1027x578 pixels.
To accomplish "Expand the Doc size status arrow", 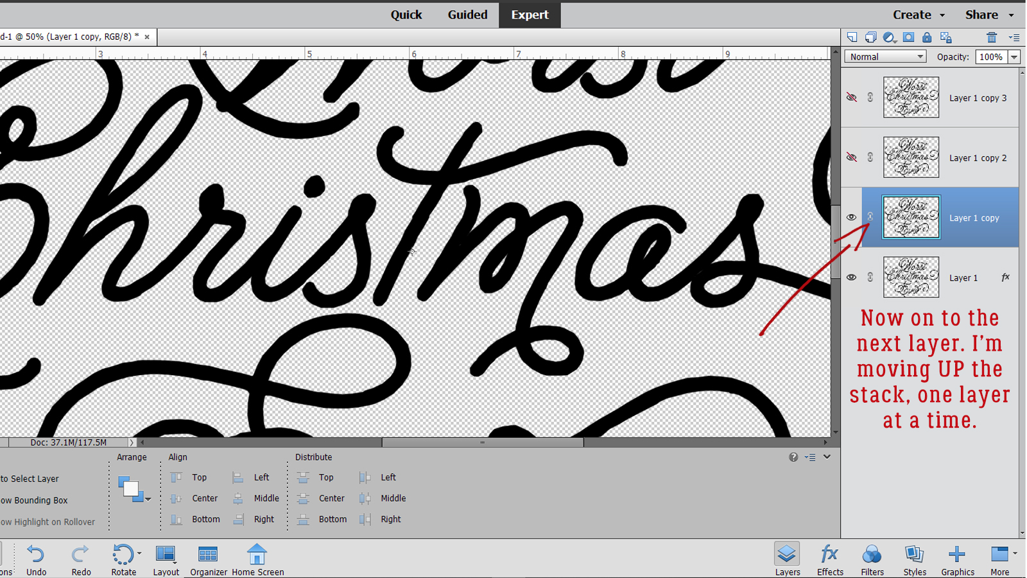I will point(132,442).
